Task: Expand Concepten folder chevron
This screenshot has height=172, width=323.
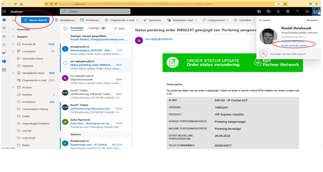Action: pyautogui.click(x=13, y=51)
